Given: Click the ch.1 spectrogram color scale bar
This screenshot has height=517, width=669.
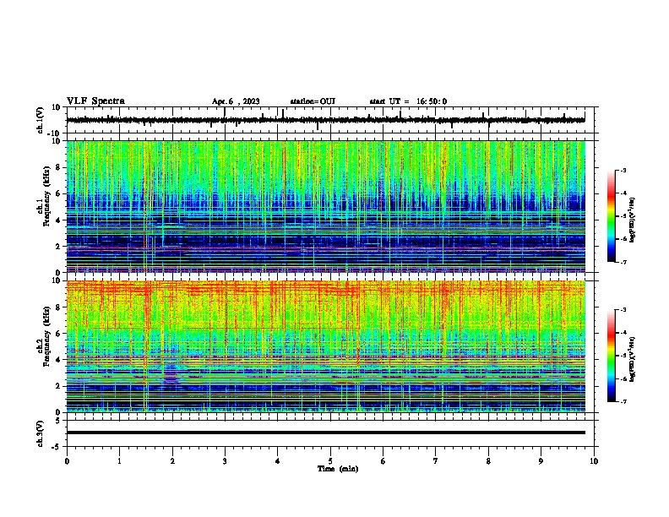Looking at the screenshot, I should click(611, 216).
